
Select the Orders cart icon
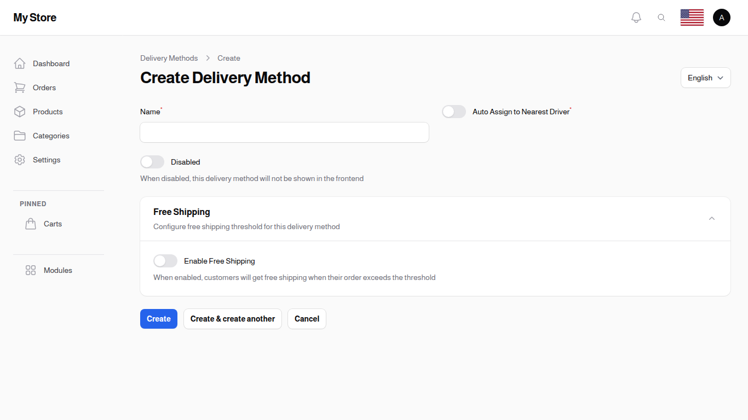point(20,87)
